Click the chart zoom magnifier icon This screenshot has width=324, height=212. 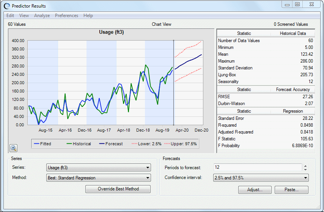pyautogui.click(x=13, y=148)
